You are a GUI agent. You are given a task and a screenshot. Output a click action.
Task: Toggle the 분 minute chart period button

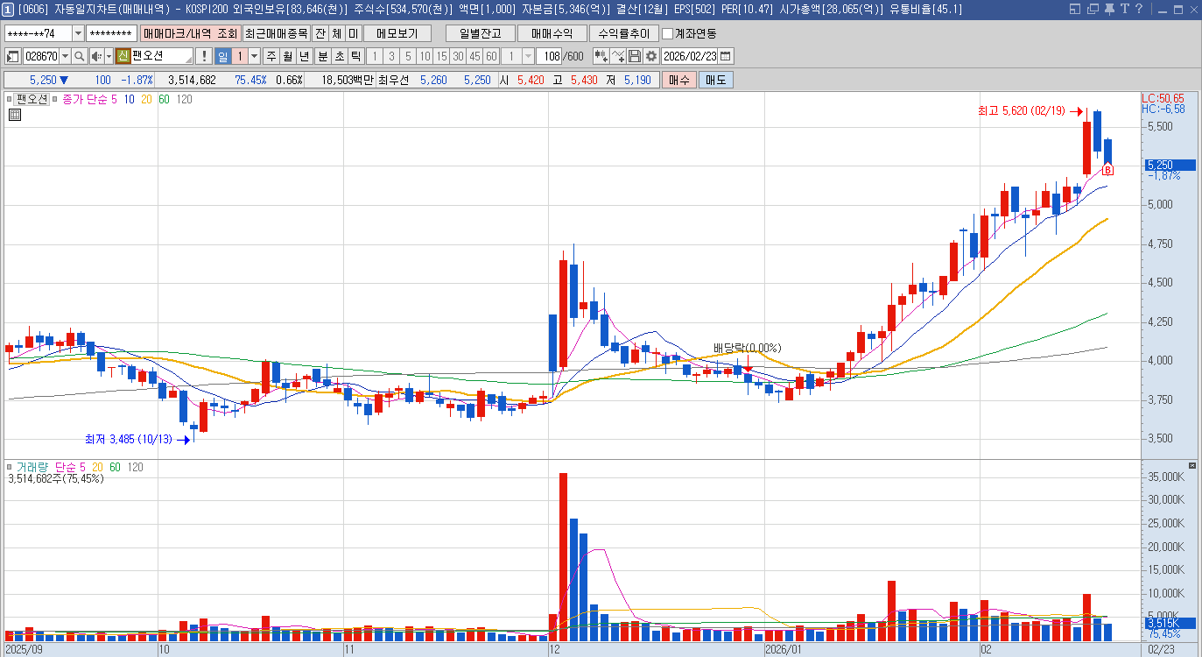[x=321, y=56]
